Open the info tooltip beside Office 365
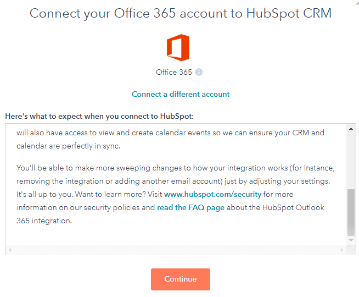Image resolution: width=359 pixels, height=297 pixels. point(199,72)
